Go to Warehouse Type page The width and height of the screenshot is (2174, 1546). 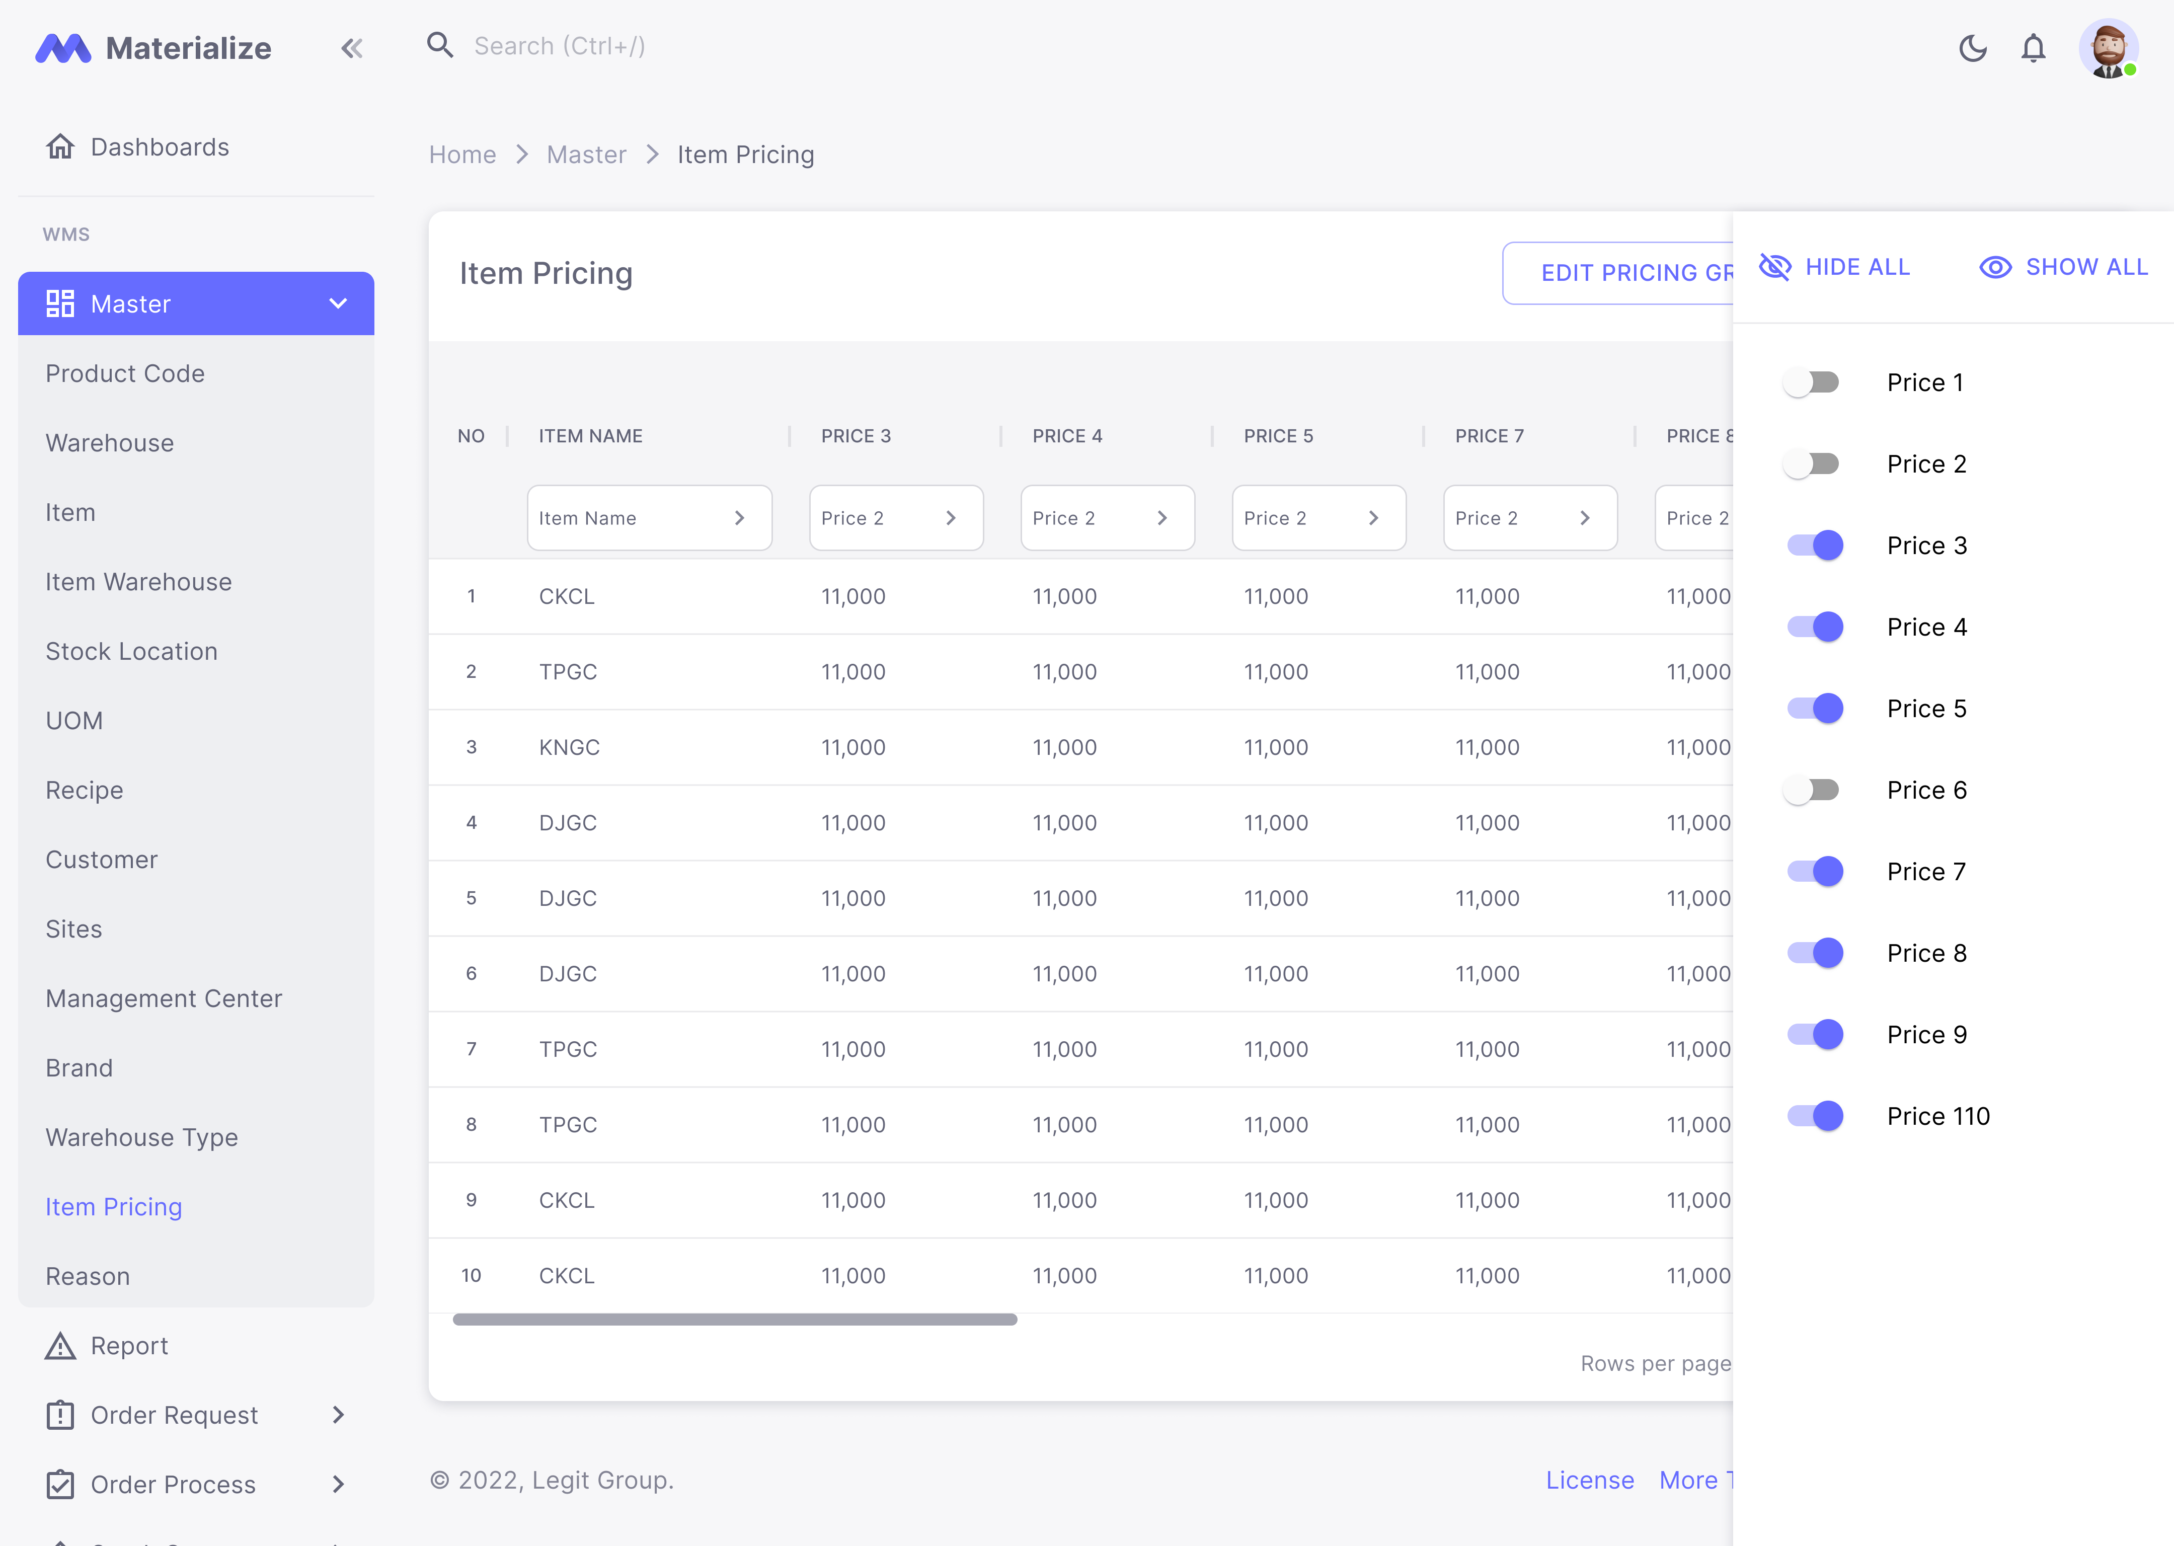pyautogui.click(x=142, y=1137)
